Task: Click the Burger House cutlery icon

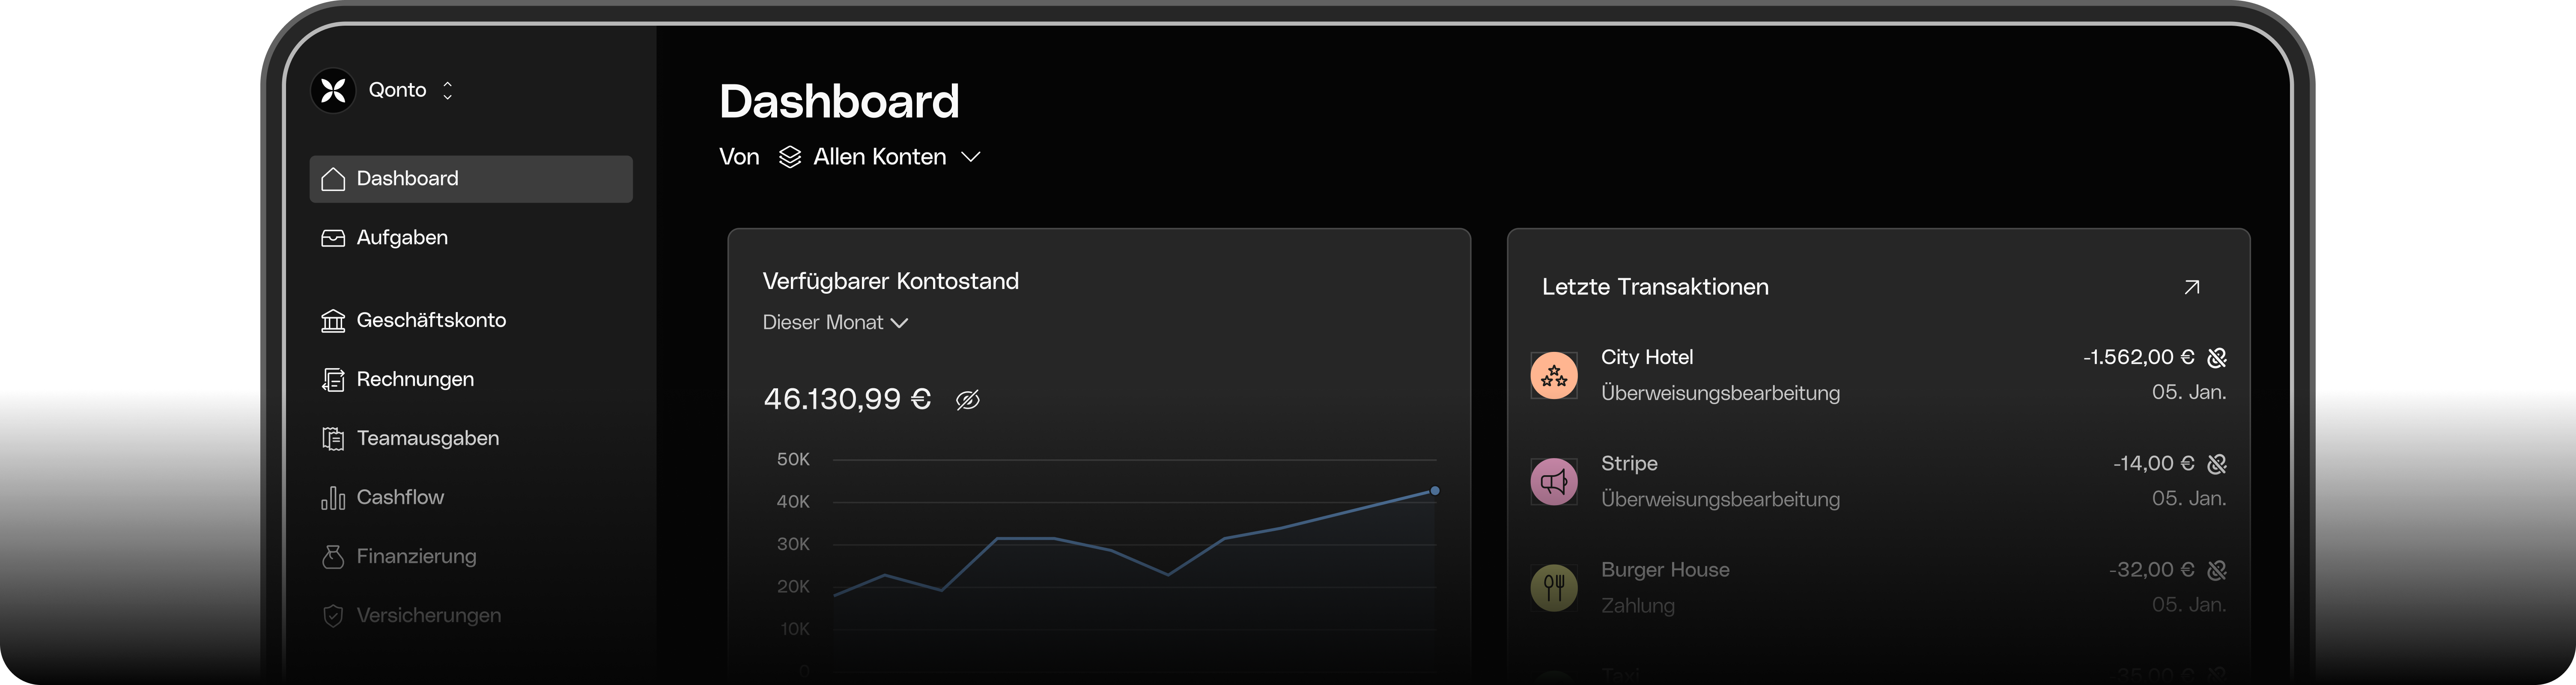Action: 1554,588
